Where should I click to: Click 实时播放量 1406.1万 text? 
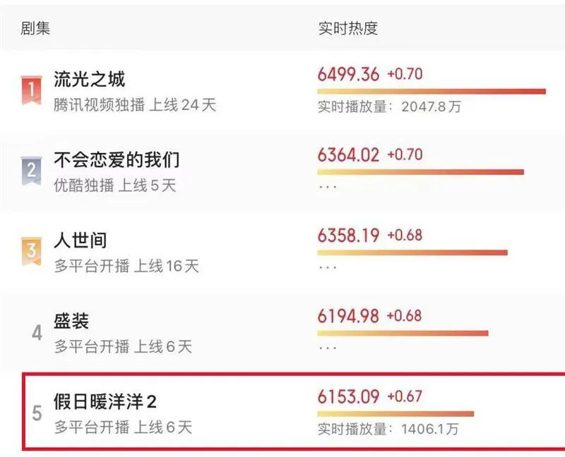388,429
